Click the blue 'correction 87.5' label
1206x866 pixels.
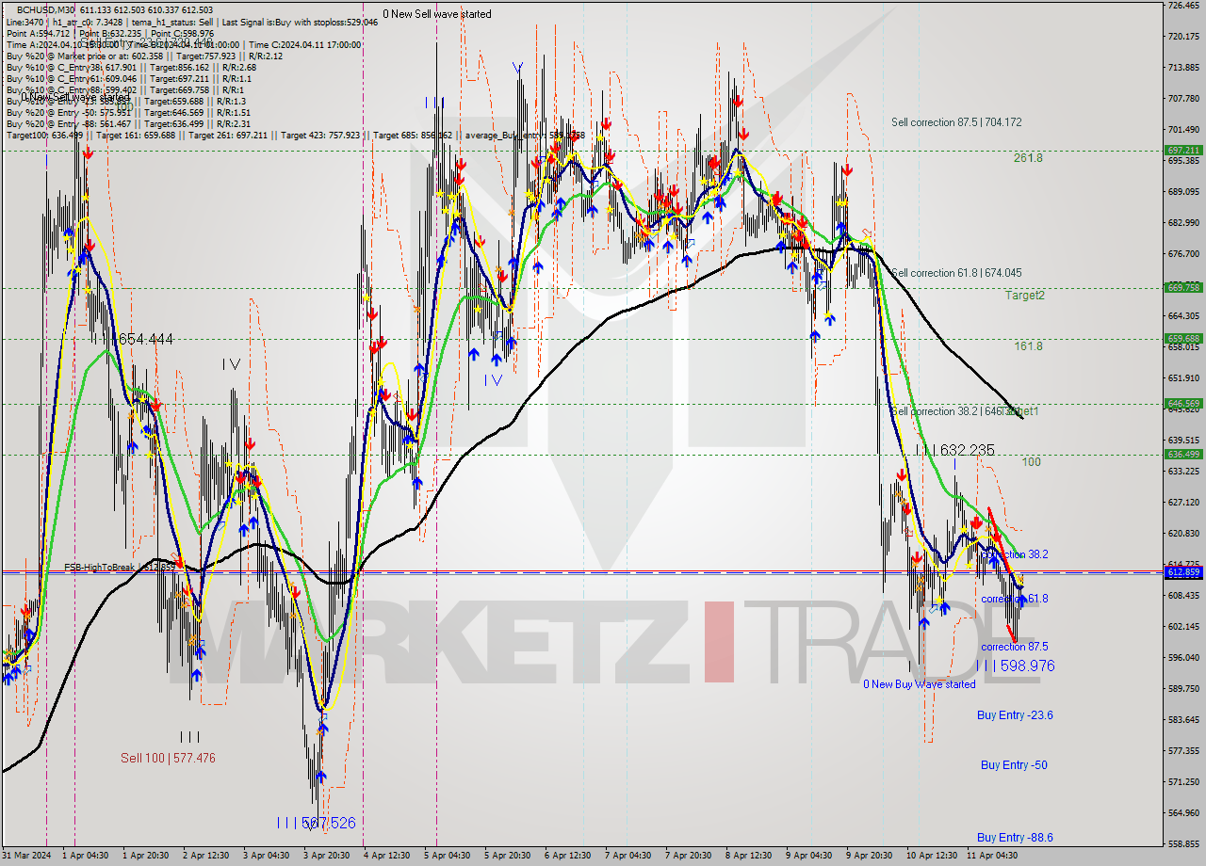[1015, 647]
